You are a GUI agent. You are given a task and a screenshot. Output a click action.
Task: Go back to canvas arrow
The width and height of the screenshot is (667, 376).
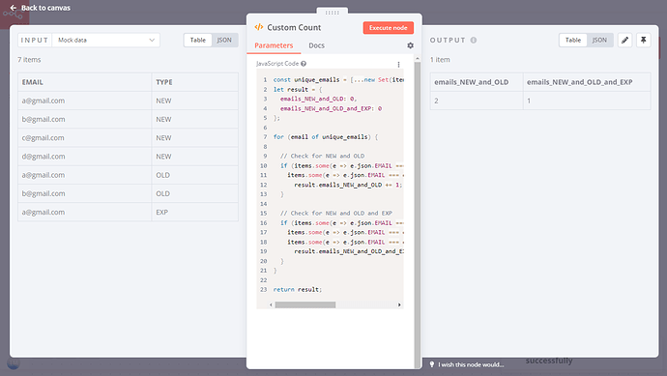(14, 8)
